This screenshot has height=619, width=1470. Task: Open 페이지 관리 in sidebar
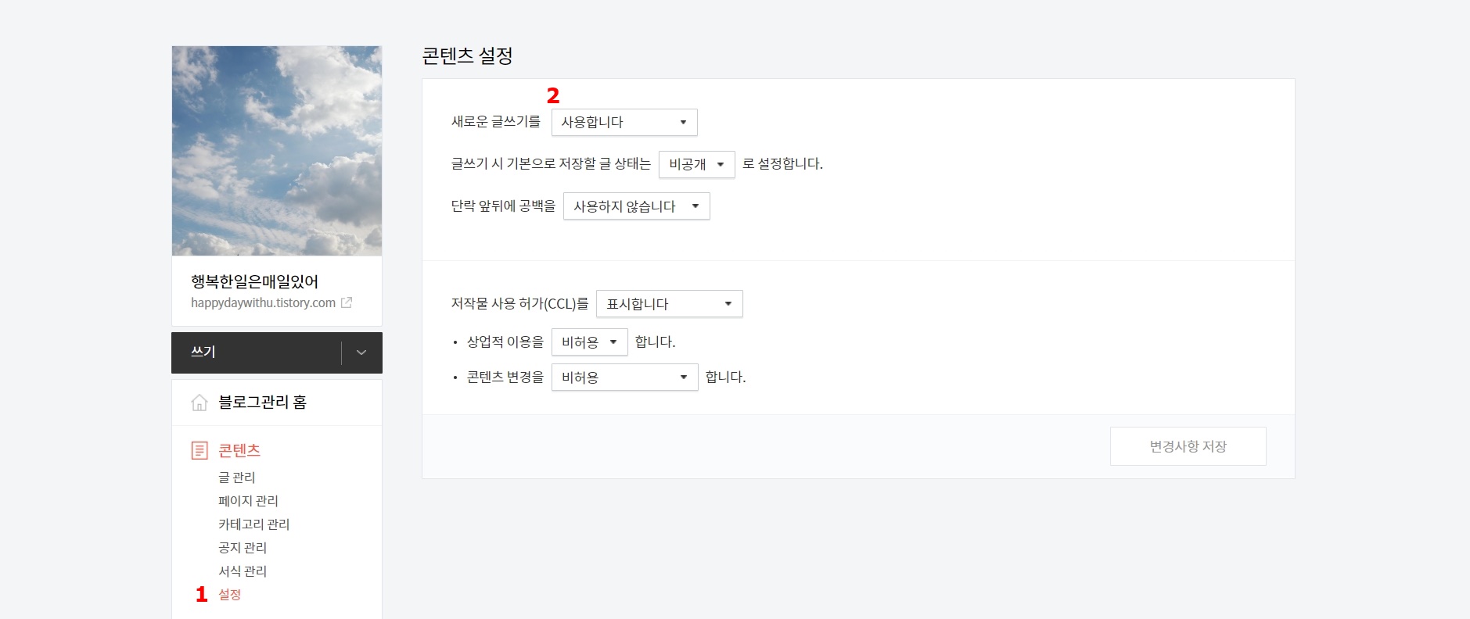point(248,501)
